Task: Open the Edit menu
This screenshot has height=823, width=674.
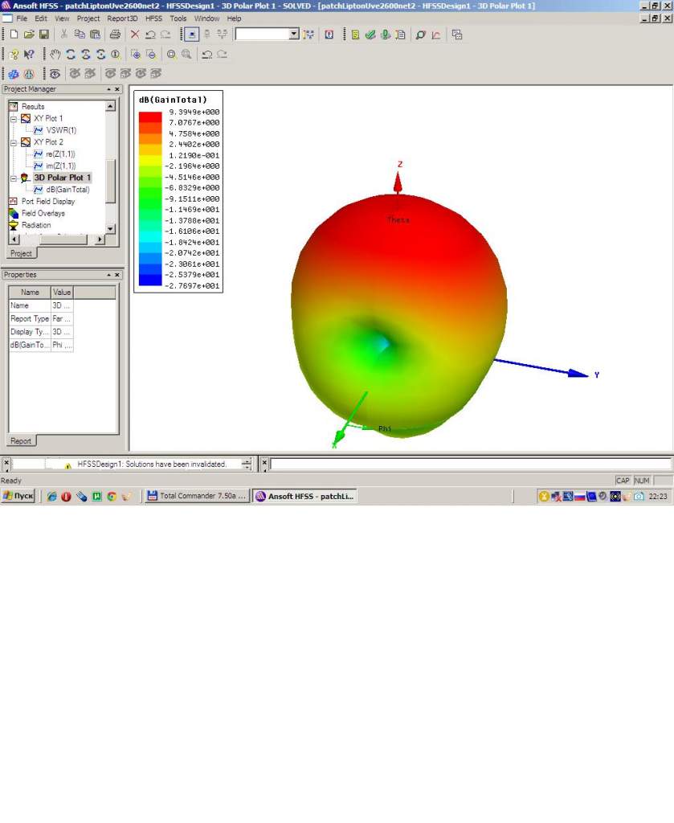Action: click(x=41, y=18)
